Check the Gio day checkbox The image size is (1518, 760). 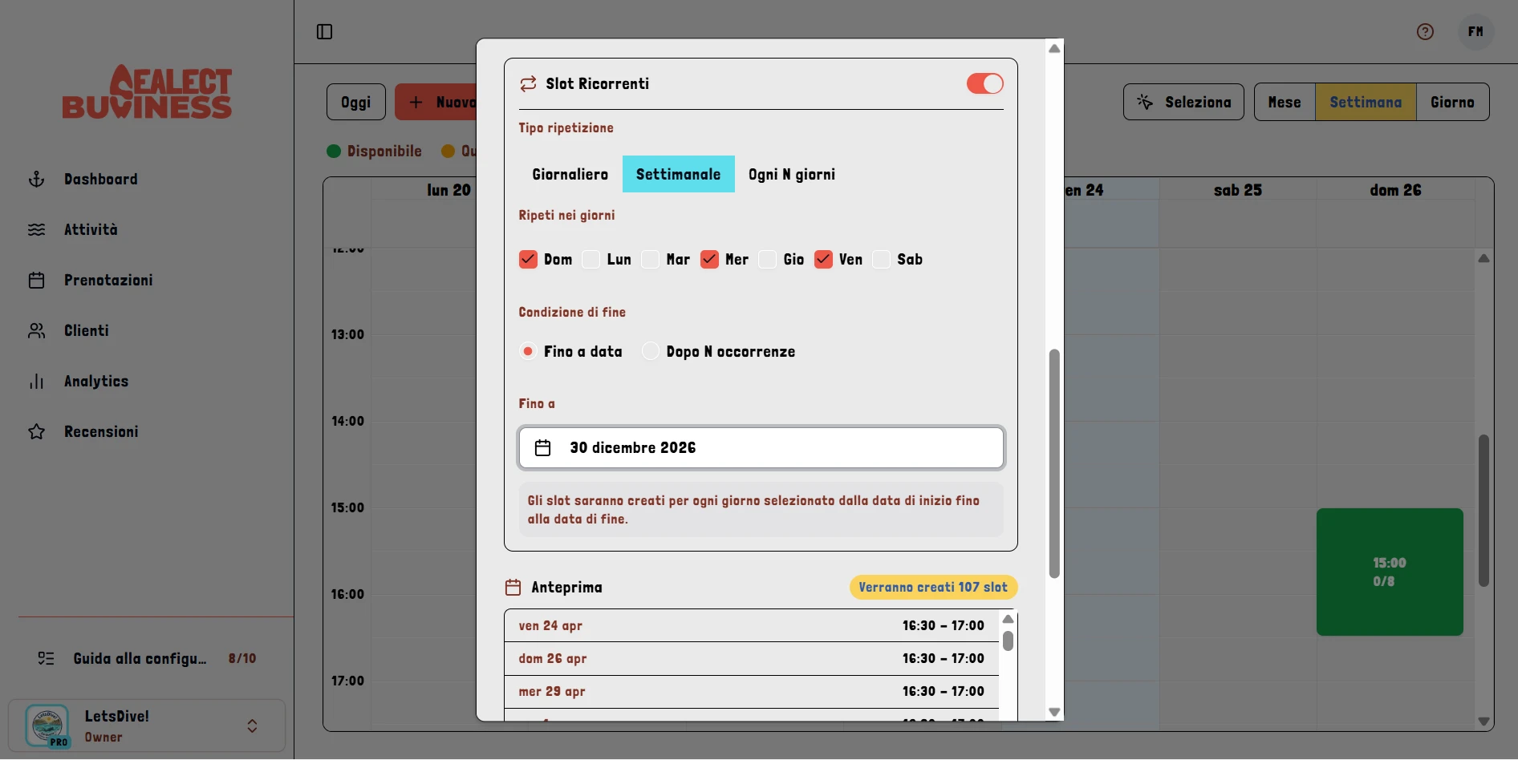tap(768, 259)
